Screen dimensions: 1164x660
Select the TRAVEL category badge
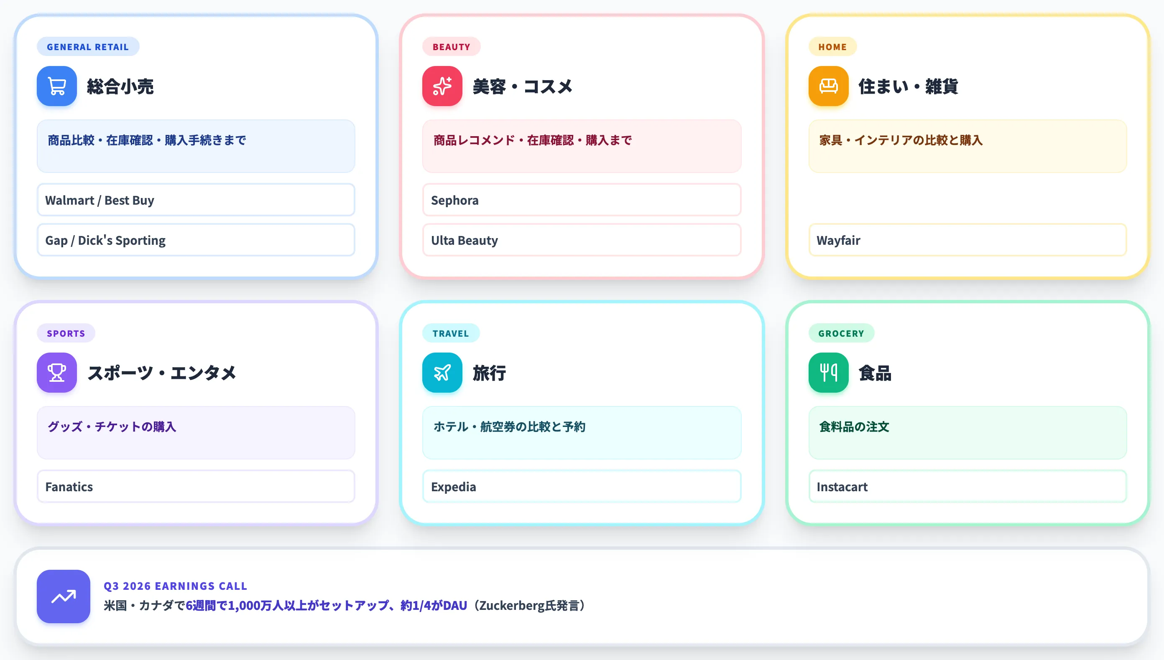(451, 333)
